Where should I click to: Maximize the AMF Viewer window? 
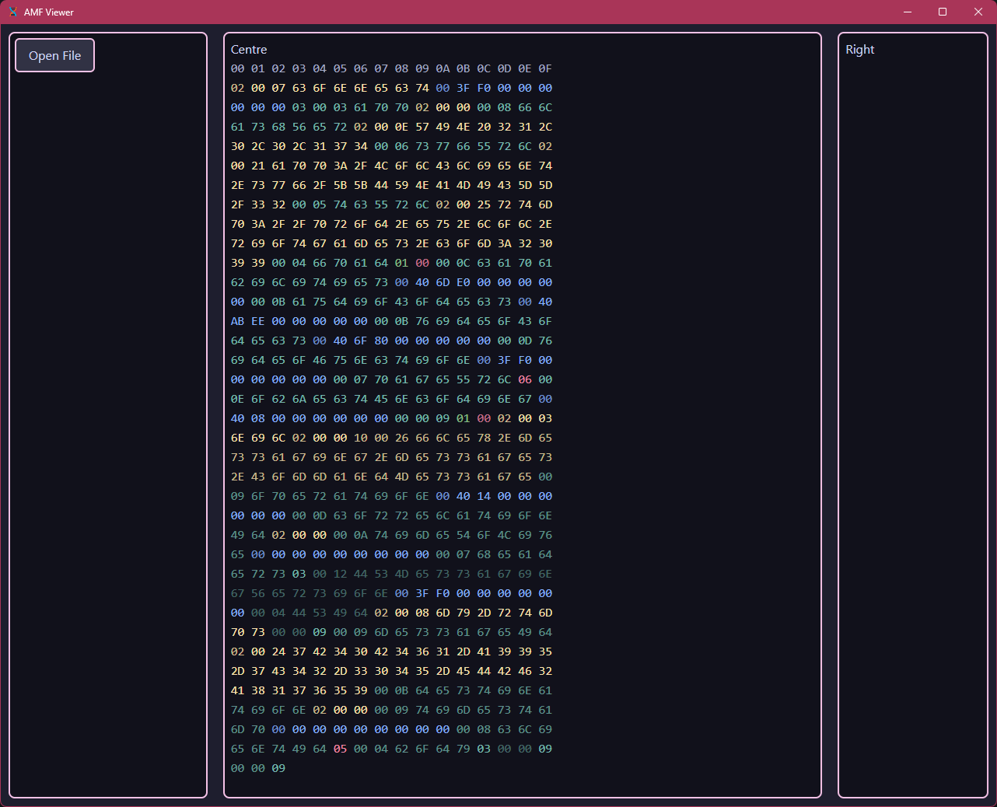click(943, 12)
